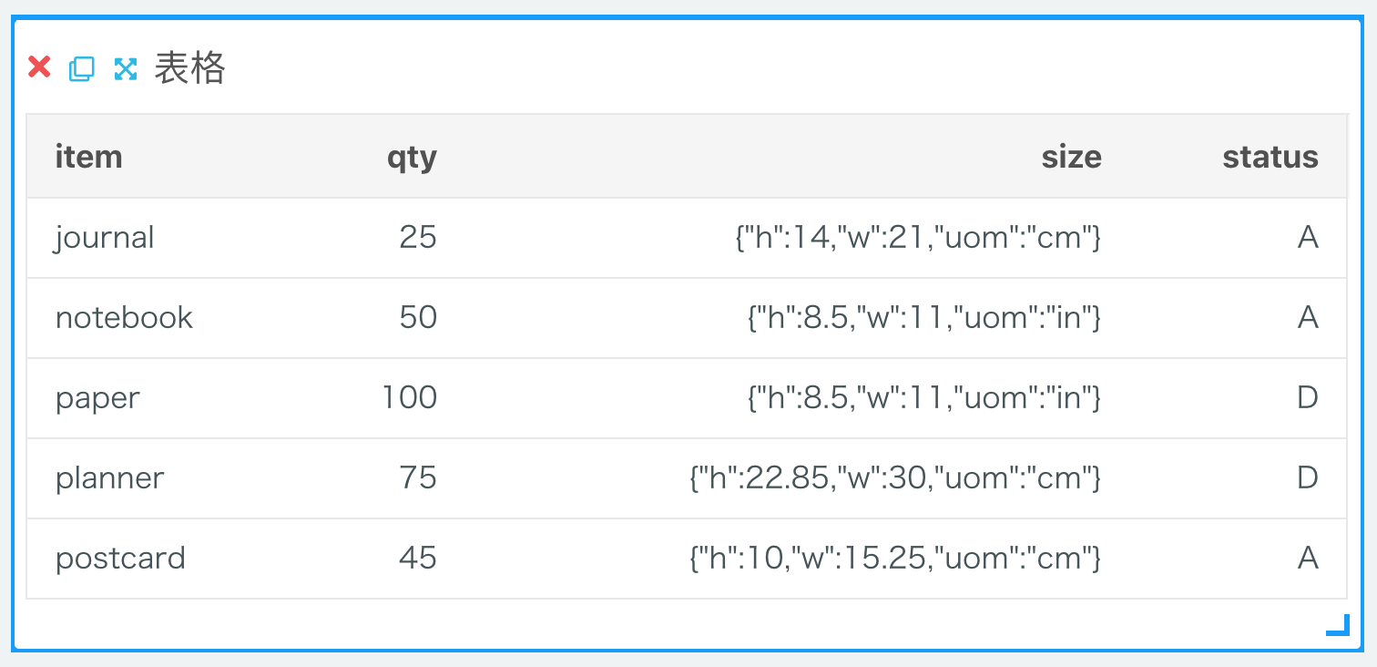The width and height of the screenshot is (1377, 667).
Task: Select the notebook item cell
Action: [x=125, y=317]
